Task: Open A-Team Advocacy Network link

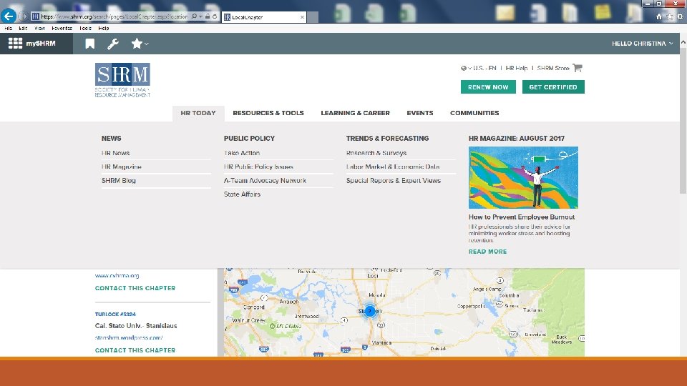Action: point(265,180)
